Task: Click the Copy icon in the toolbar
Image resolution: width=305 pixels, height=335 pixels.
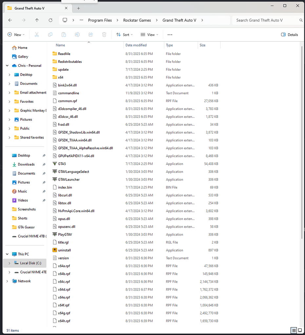Action: [50, 34]
